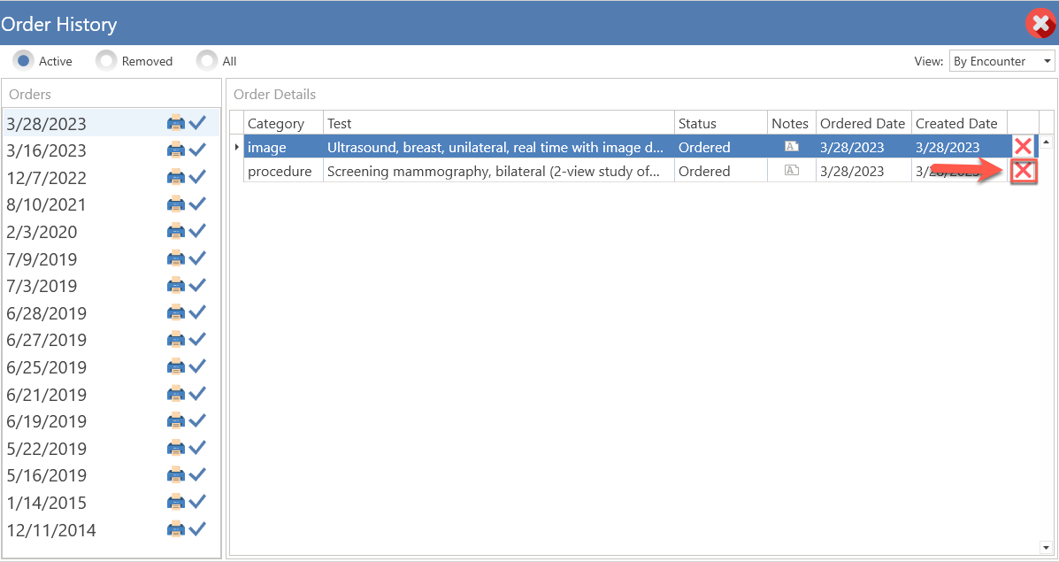Click the 6/27/2019 order date
The image size is (1059, 562).
pyautogui.click(x=47, y=340)
